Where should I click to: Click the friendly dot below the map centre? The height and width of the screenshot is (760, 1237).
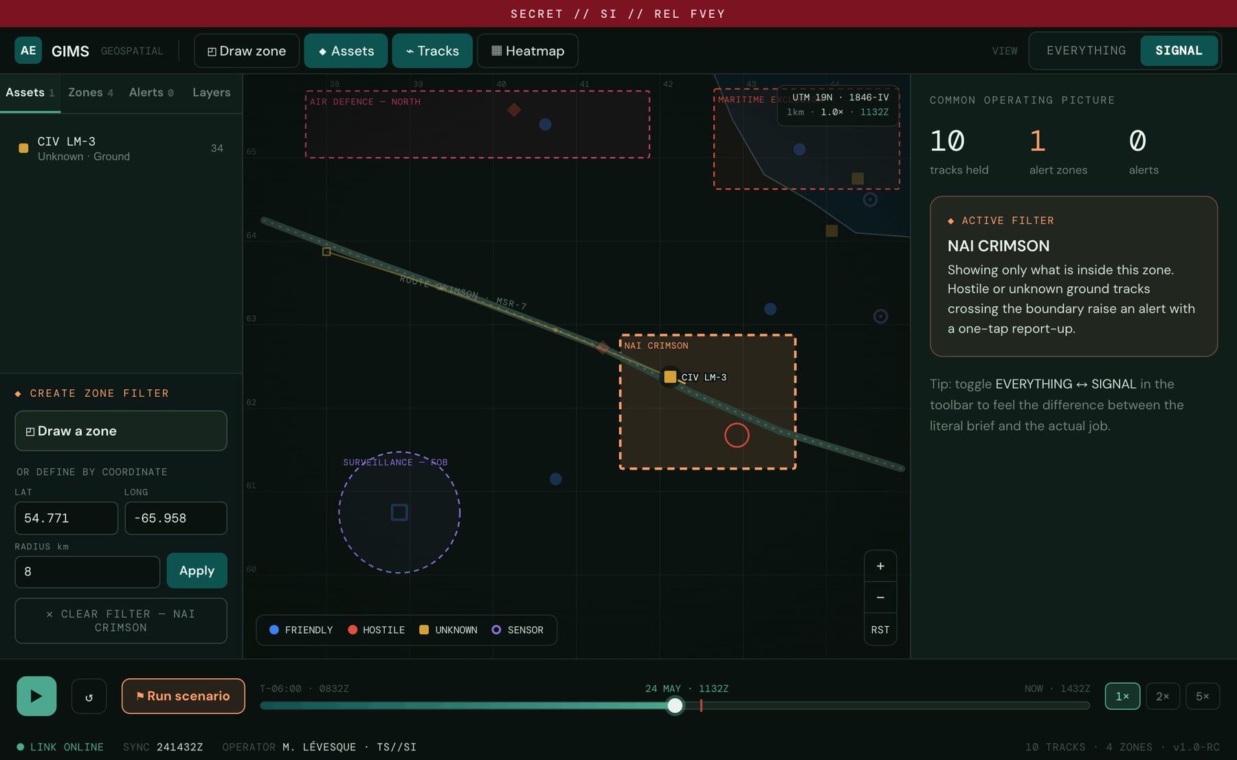click(x=556, y=479)
